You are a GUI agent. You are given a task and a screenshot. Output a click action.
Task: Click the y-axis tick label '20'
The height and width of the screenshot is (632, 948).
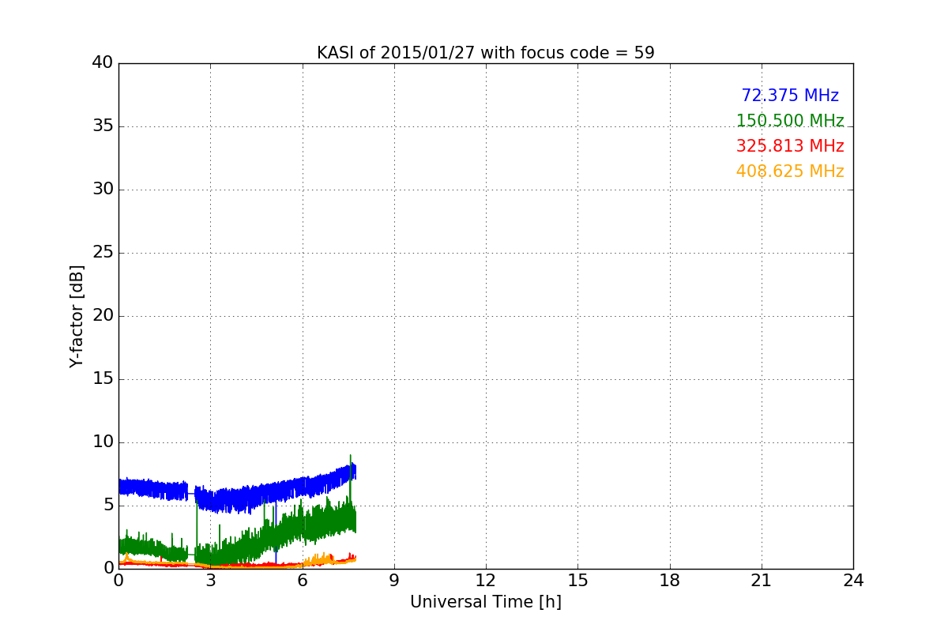click(x=103, y=316)
